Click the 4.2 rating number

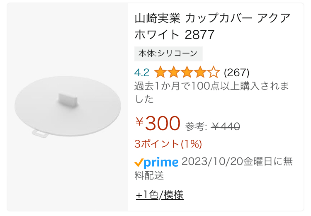click(x=142, y=73)
